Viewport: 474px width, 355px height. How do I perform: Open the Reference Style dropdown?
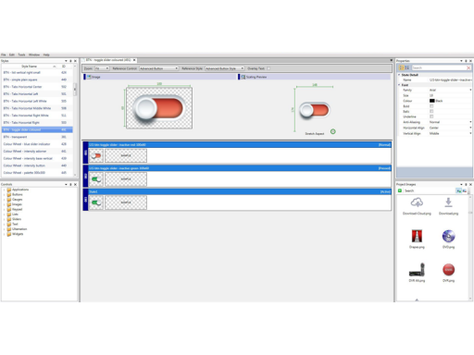pyautogui.click(x=225, y=68)
